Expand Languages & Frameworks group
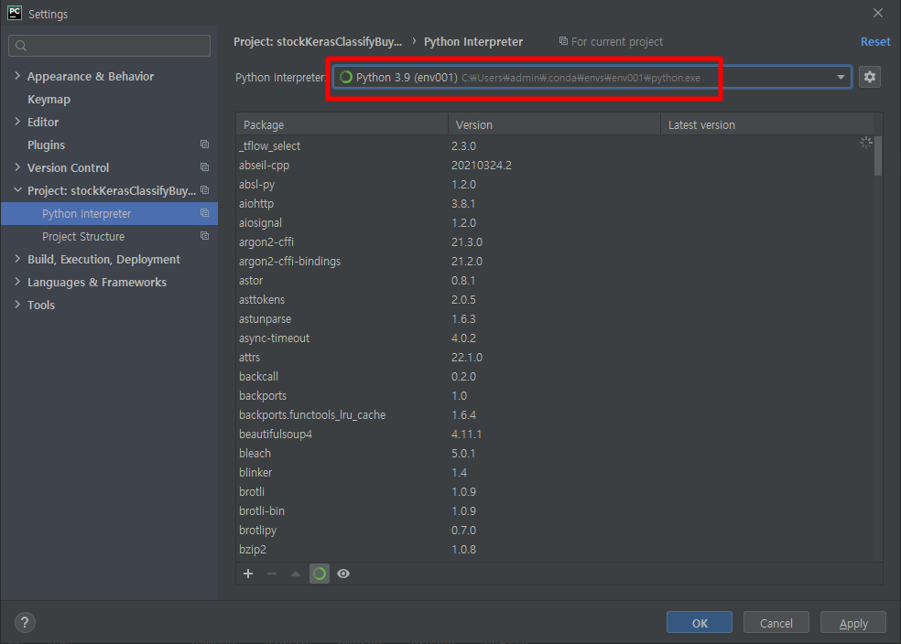This screenshot has width=901, height=644. pyautogui.click(x=17, y=282)
